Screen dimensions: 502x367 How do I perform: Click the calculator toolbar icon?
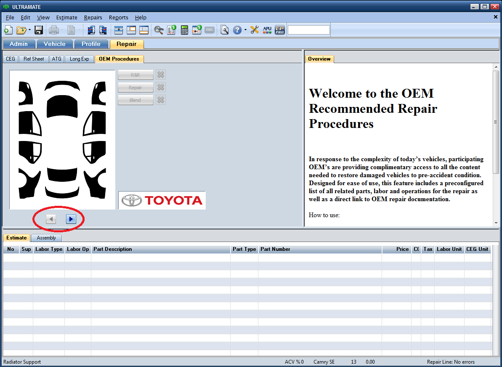point(184,30)
